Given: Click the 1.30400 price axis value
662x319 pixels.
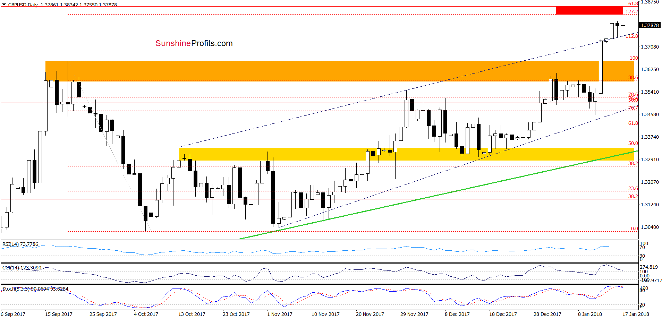Looking at the screenshot, I should (x=650, y=227).
